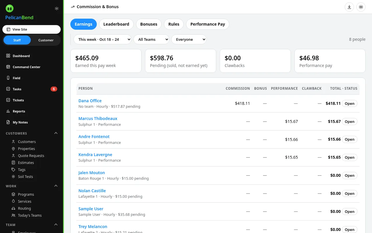Viewport: 372px width, 233px height.
Task: Click the Pending sold not earned card
Action: pos(180,61)
